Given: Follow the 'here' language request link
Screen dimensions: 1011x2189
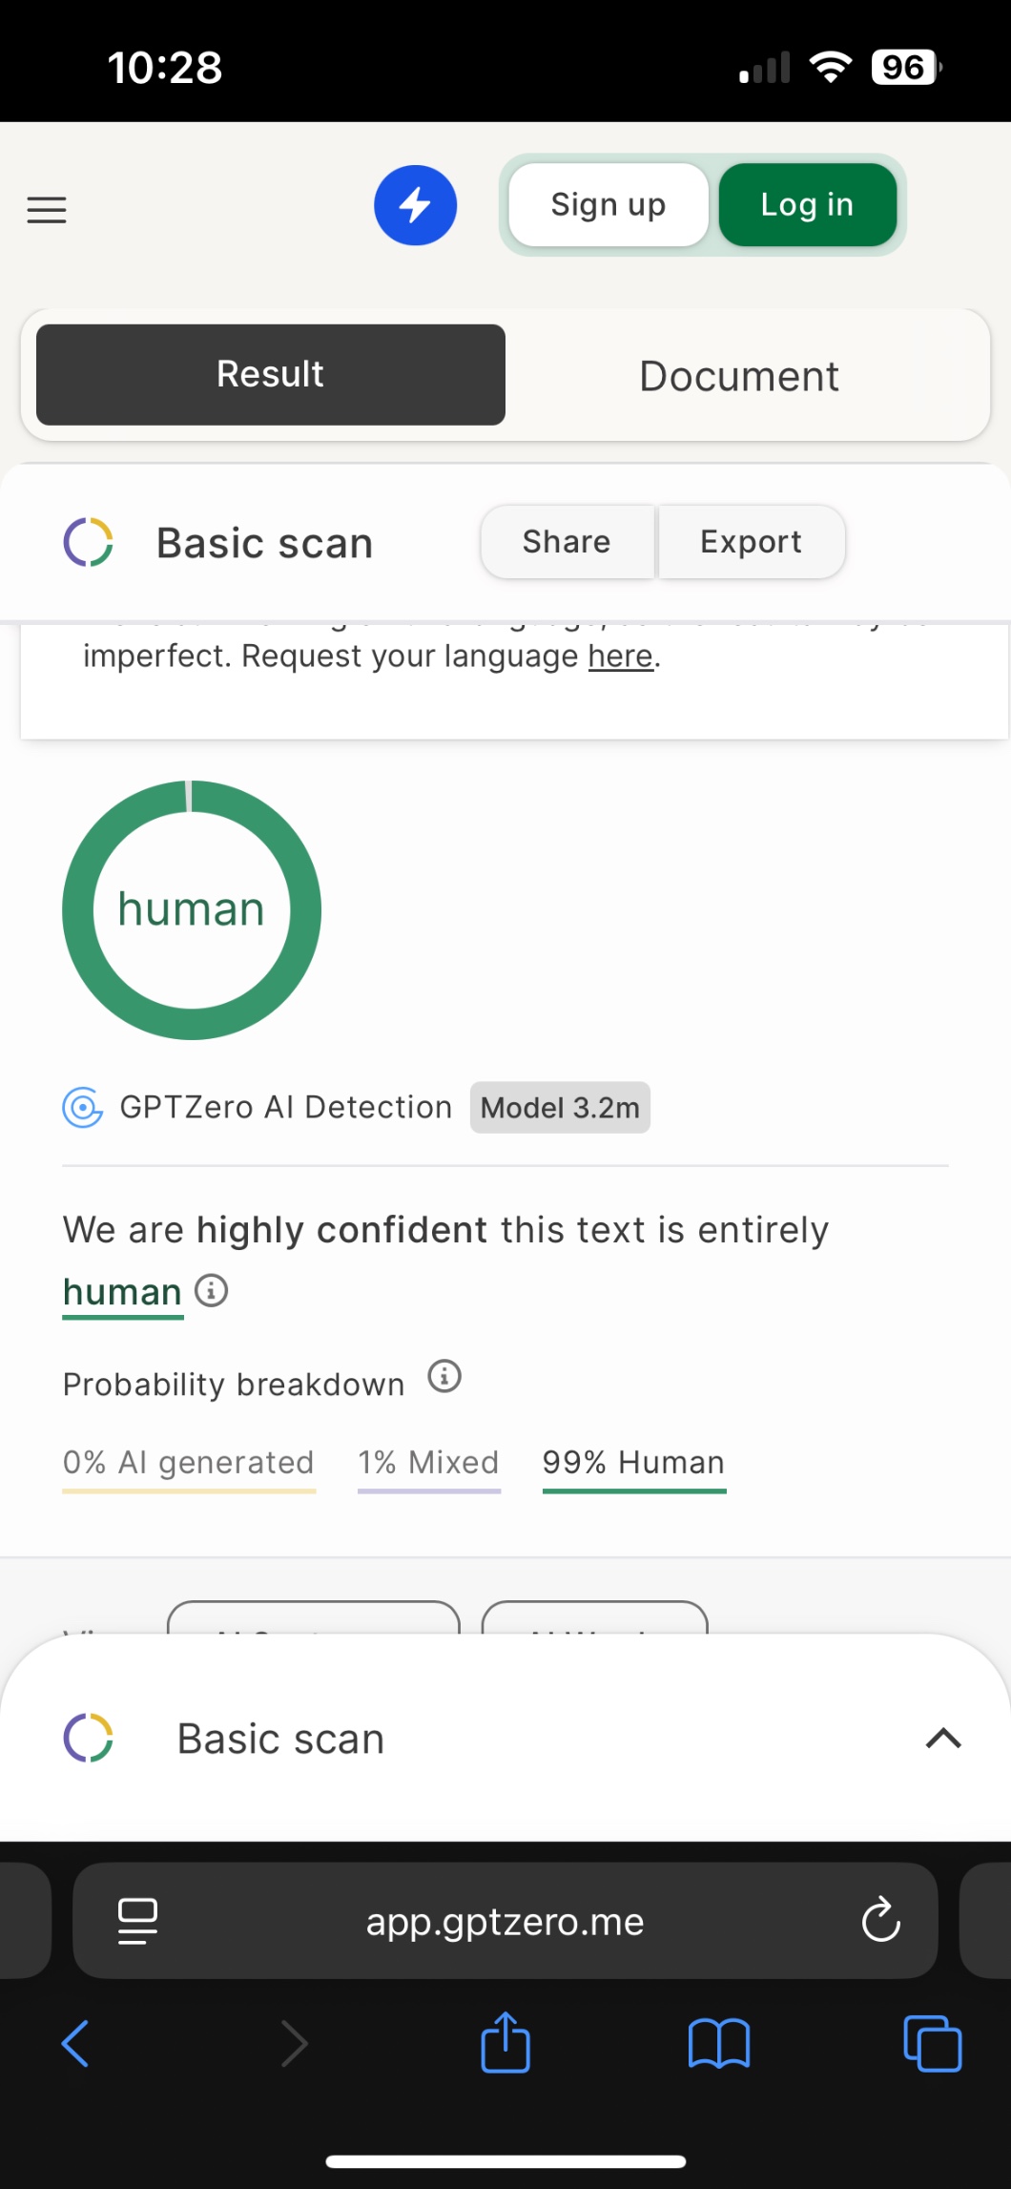Looking at the screenshot, I should click(621, 657).
